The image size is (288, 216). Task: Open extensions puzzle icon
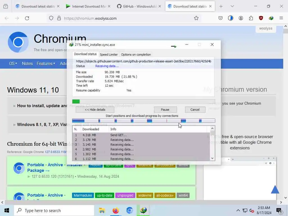251,18
